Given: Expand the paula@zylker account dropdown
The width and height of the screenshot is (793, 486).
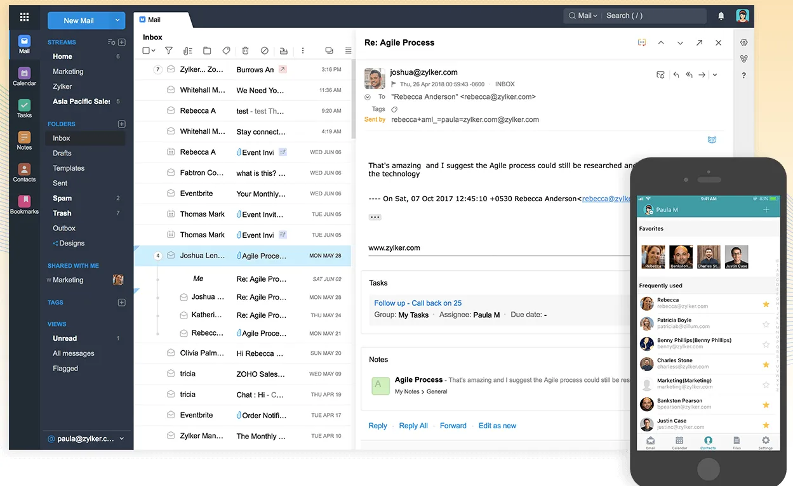Looking at the screenshot, I should 121,438.
